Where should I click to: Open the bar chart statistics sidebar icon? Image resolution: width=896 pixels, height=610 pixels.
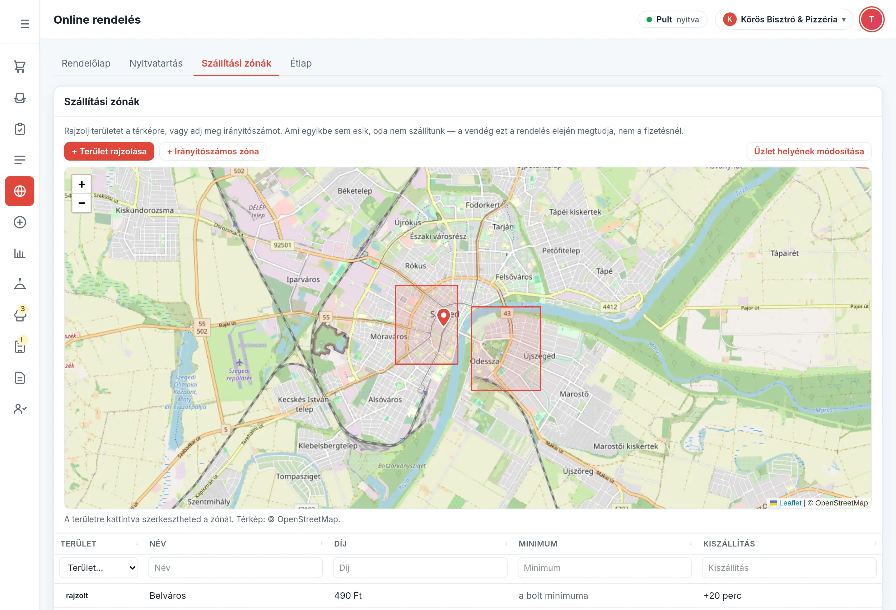point(20,253)
